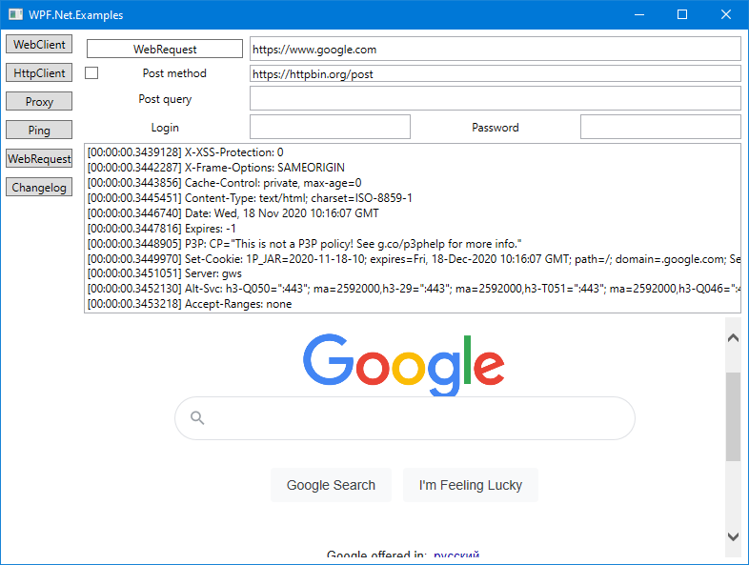The width and height of the screenshot is (749, 565).
Task: Open the WebClient section
Action: tap(39, 45)
